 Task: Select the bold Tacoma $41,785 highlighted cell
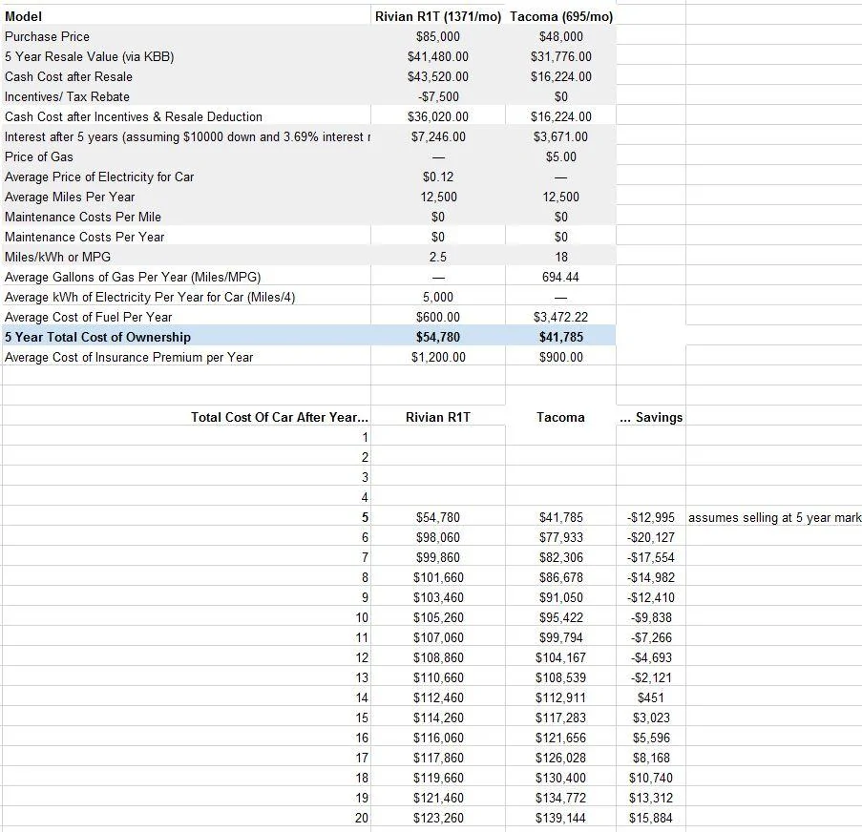click(560, 337)
